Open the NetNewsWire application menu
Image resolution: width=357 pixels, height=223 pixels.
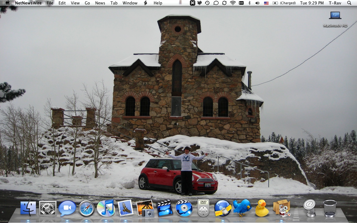point(28,3)
